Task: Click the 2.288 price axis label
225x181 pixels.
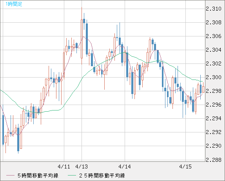Action: pyautogui.click(x=214, y=159)
